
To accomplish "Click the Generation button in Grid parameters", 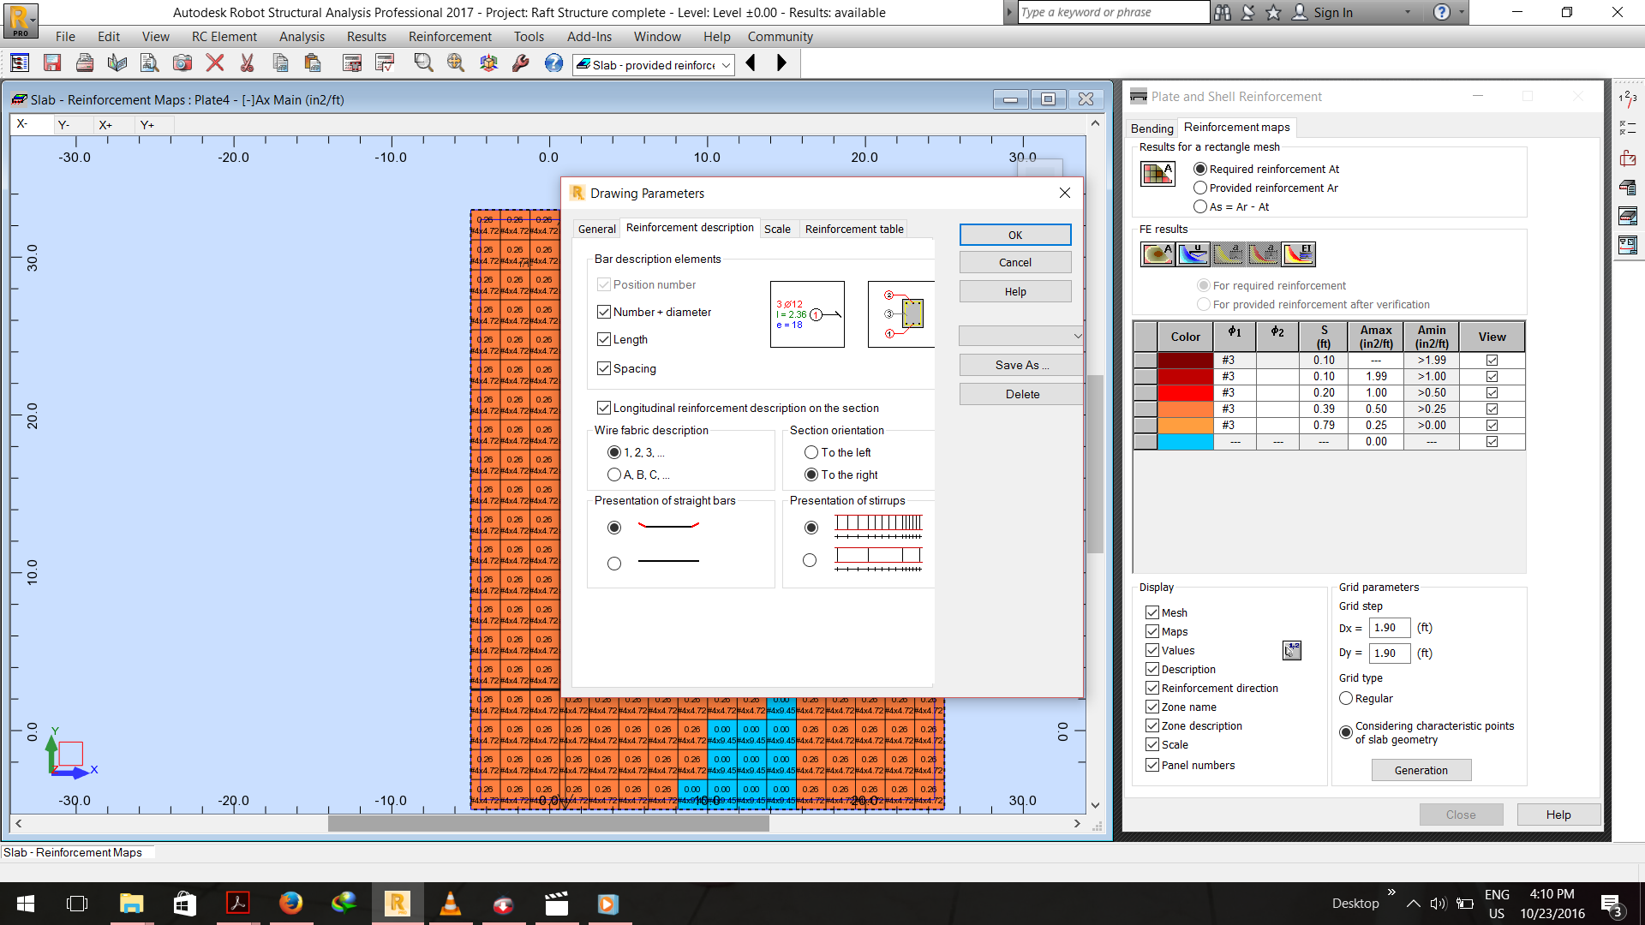I will coord(1421,769).
